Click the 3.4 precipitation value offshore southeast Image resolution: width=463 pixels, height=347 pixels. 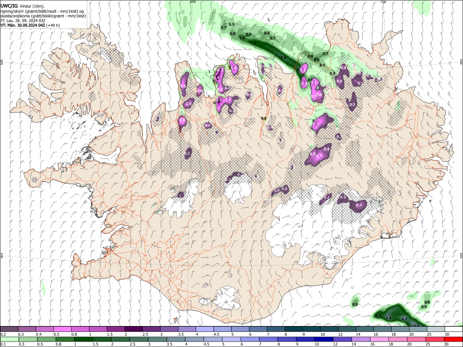tap(388, 318)
